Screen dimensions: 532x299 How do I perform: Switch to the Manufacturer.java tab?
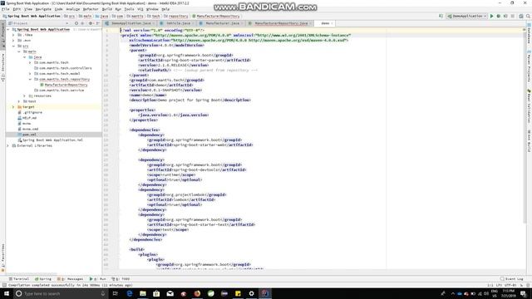(222, 23)
